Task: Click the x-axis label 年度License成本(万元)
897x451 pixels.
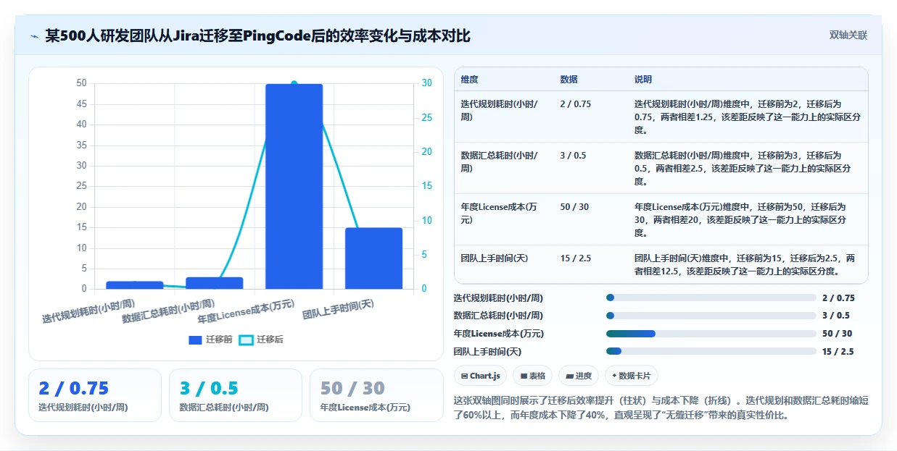Action: click(x=247, y=311)
